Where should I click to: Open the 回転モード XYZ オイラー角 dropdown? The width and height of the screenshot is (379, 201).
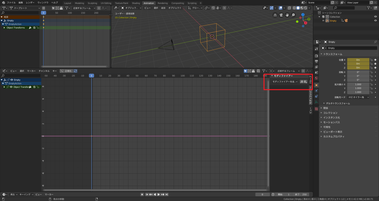[358, 97]
